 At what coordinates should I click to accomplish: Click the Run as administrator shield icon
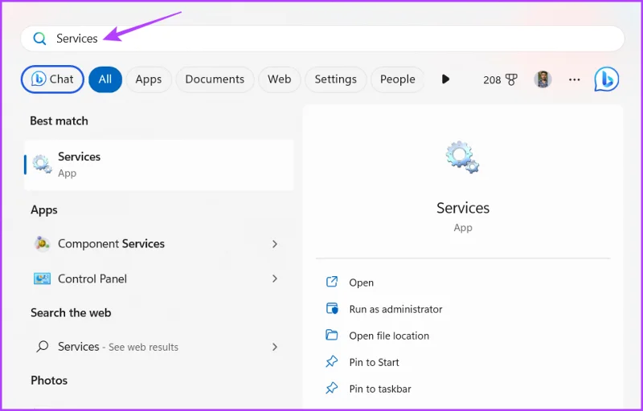[x=331, y=309]
